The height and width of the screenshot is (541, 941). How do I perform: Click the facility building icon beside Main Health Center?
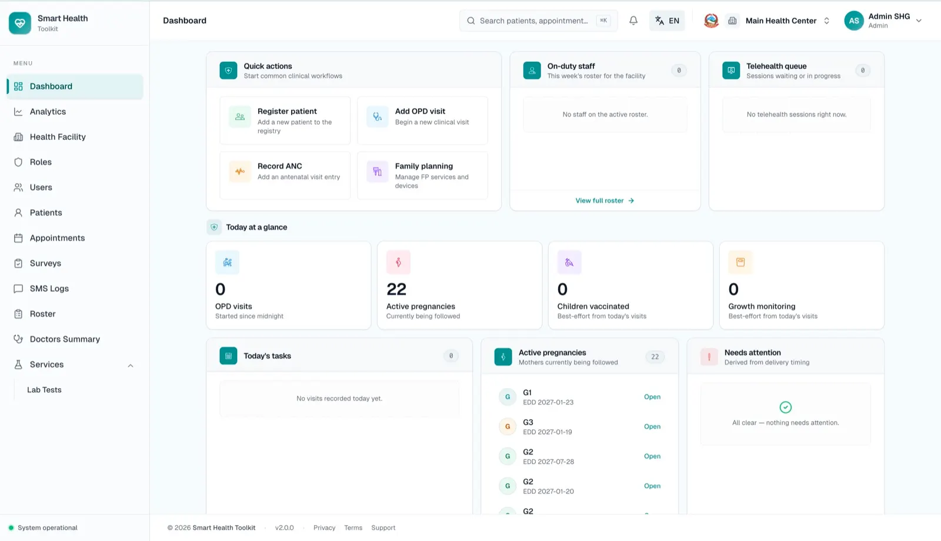click(732, 21)
